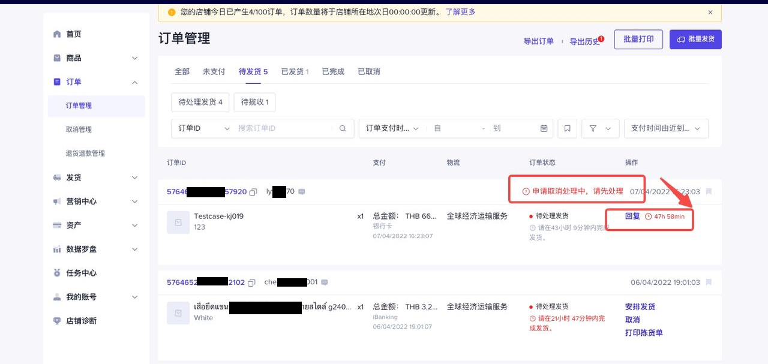Screen dimensions: 768x364
Task: Open chat with buyer of first order
Action: (x=302, y=192)
